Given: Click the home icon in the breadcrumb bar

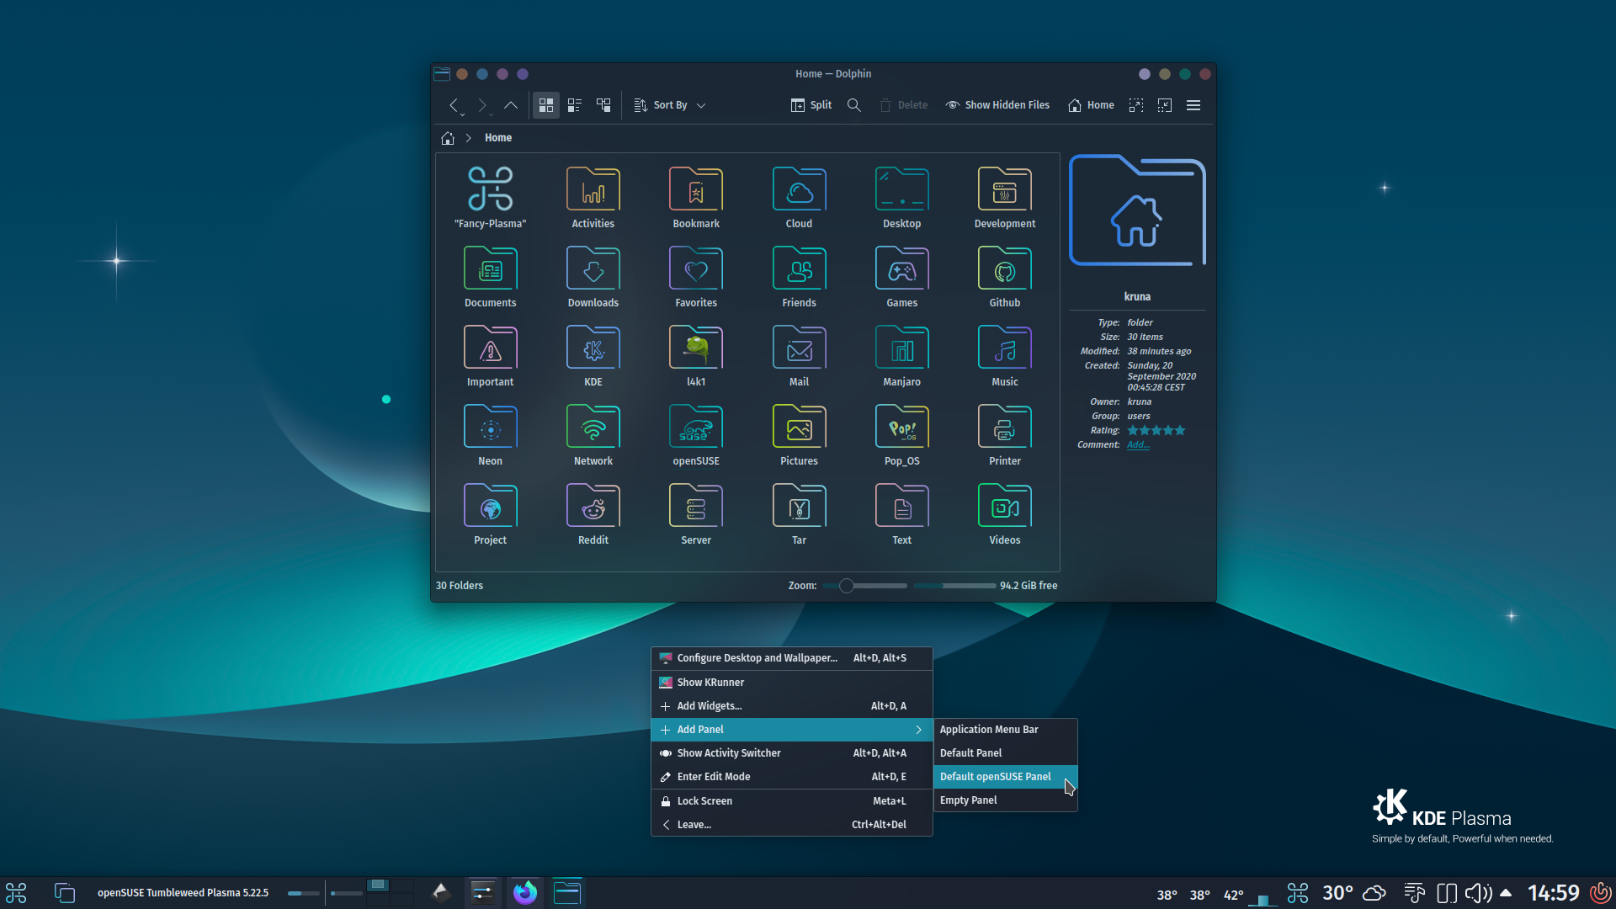Looking at the screenshot, I should pyautogui.click(x=448, y=138).
